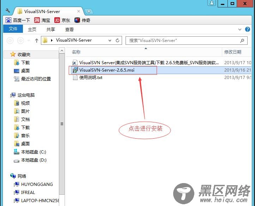
Task: Go forward with the forward arrow
Action: pyautogui.click(x=20, y=40)
